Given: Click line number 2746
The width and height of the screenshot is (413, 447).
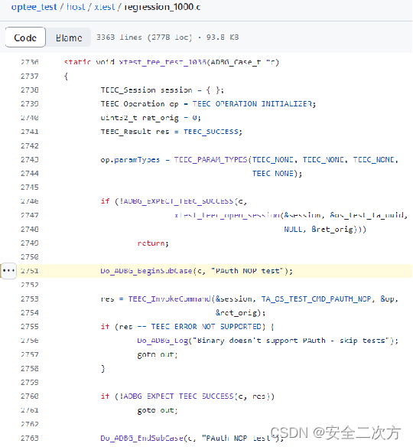Looking at the screenshot, I should pyautogui.click(x=30, y=201).
